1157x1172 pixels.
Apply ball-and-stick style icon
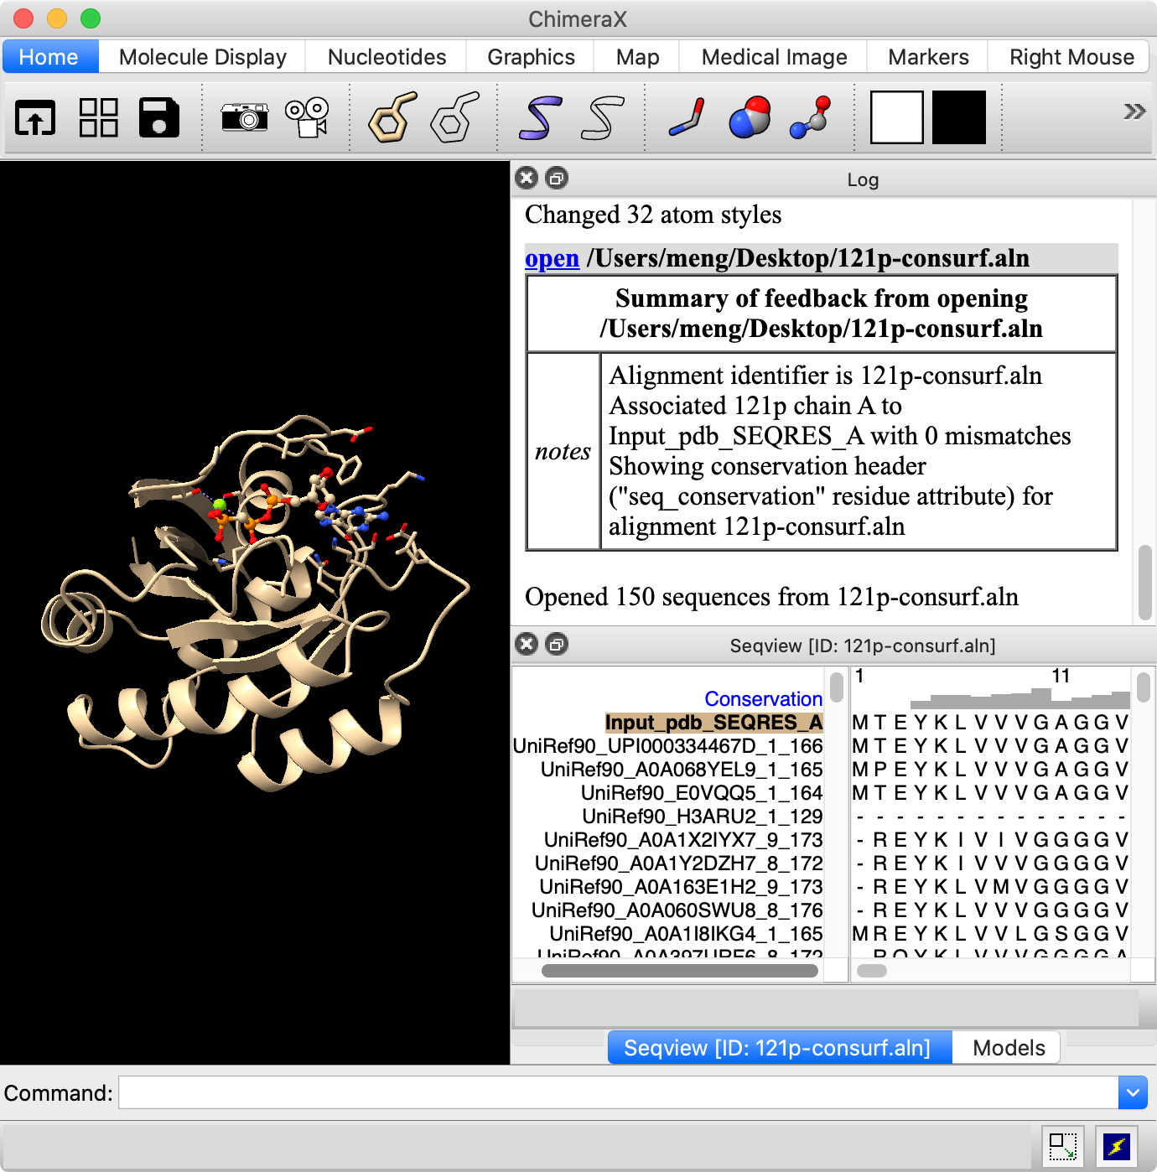click(x=811, y=117)
